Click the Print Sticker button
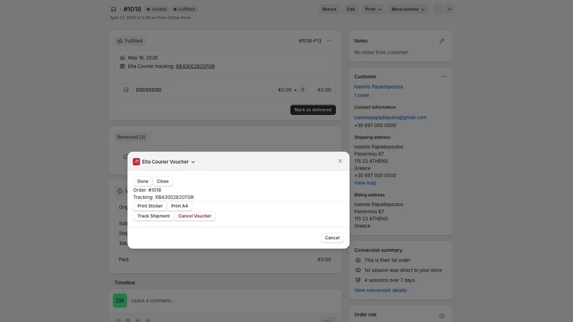 pos(150,206)
